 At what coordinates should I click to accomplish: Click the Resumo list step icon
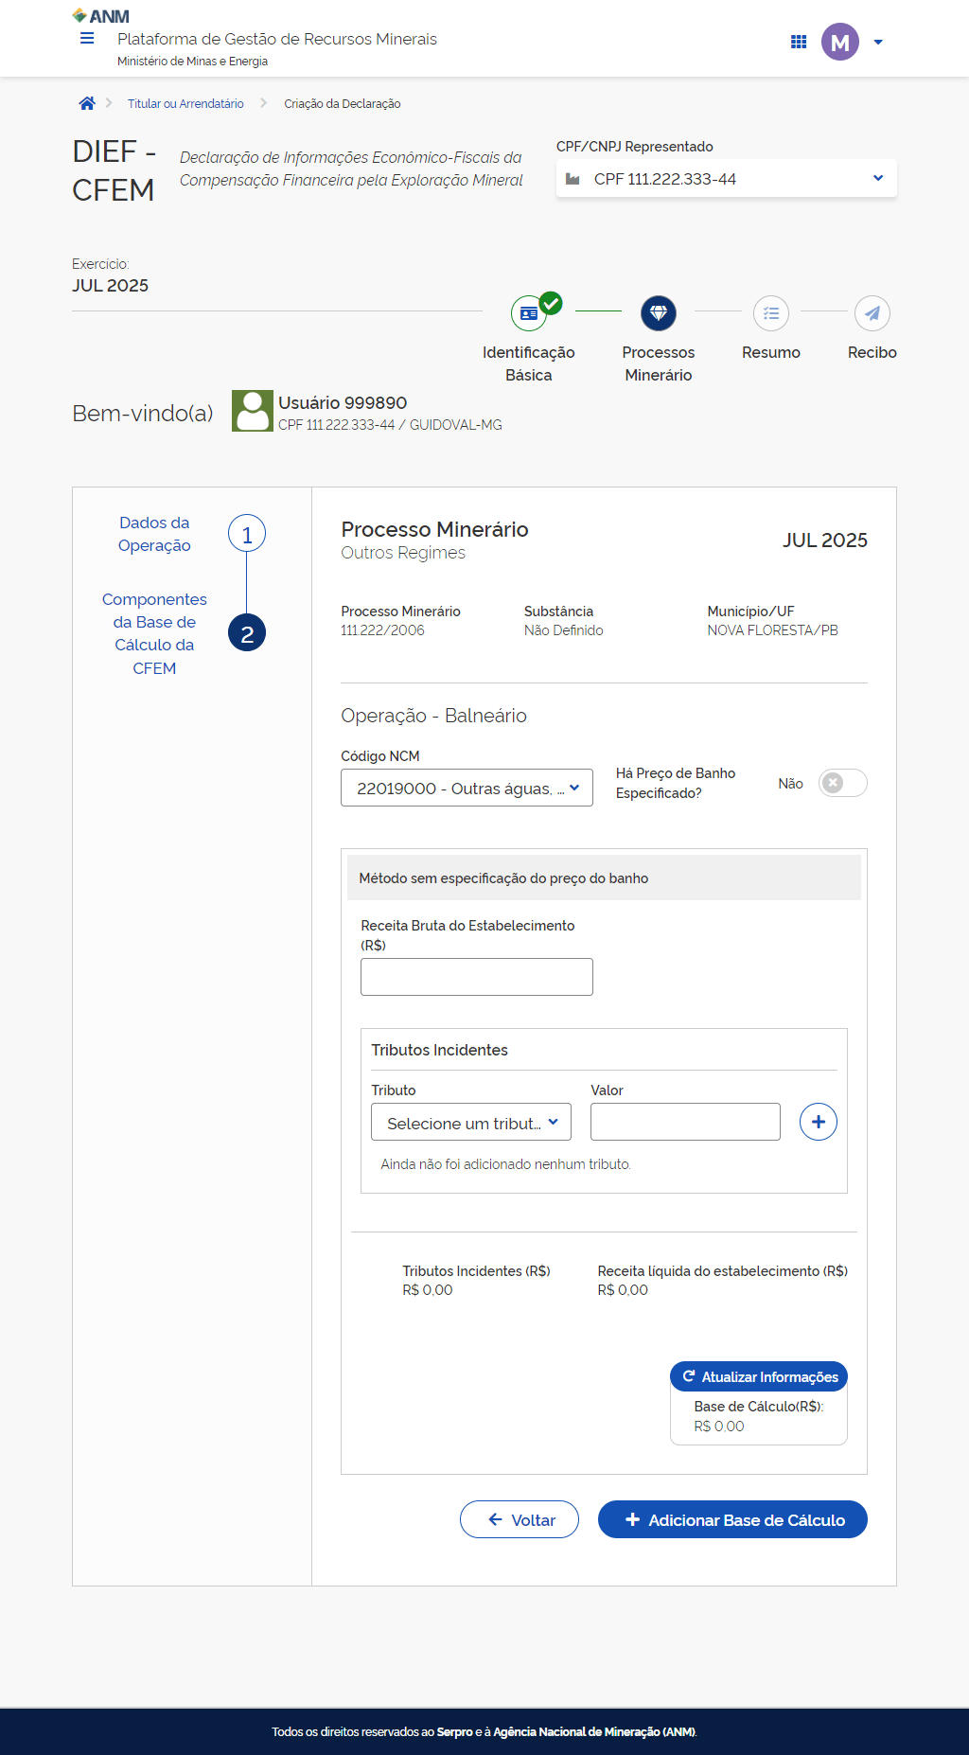(x=770, y=313)
